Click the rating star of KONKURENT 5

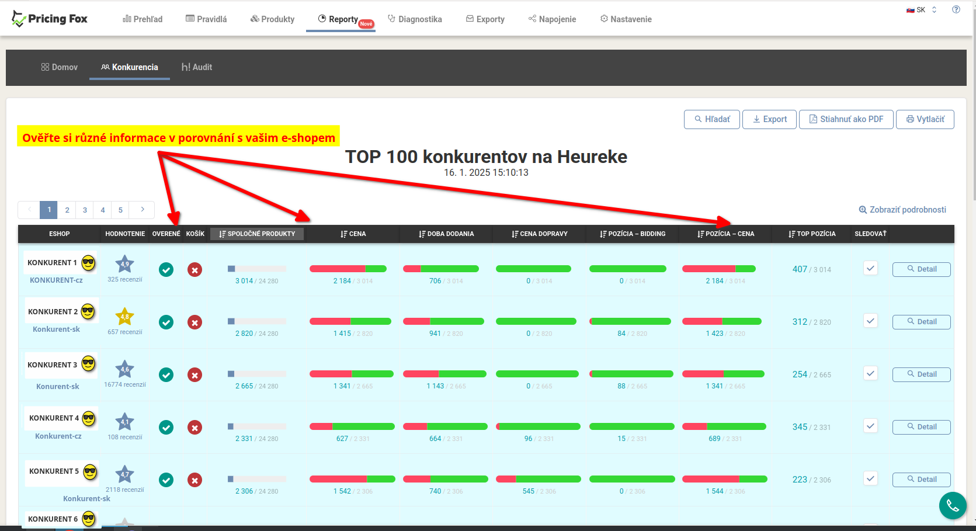coord(125,474)
